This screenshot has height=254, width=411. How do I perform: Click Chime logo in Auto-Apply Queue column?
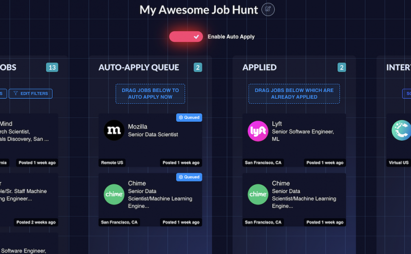[114, 194]
